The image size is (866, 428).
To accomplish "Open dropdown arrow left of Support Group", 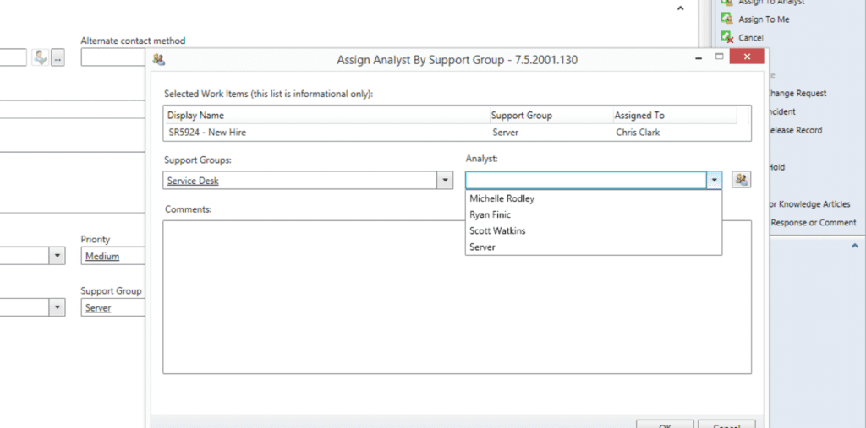I will pos(58,308).
